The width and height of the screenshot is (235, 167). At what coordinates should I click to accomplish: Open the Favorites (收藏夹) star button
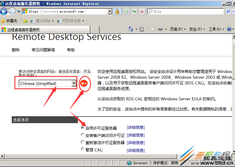9,21
